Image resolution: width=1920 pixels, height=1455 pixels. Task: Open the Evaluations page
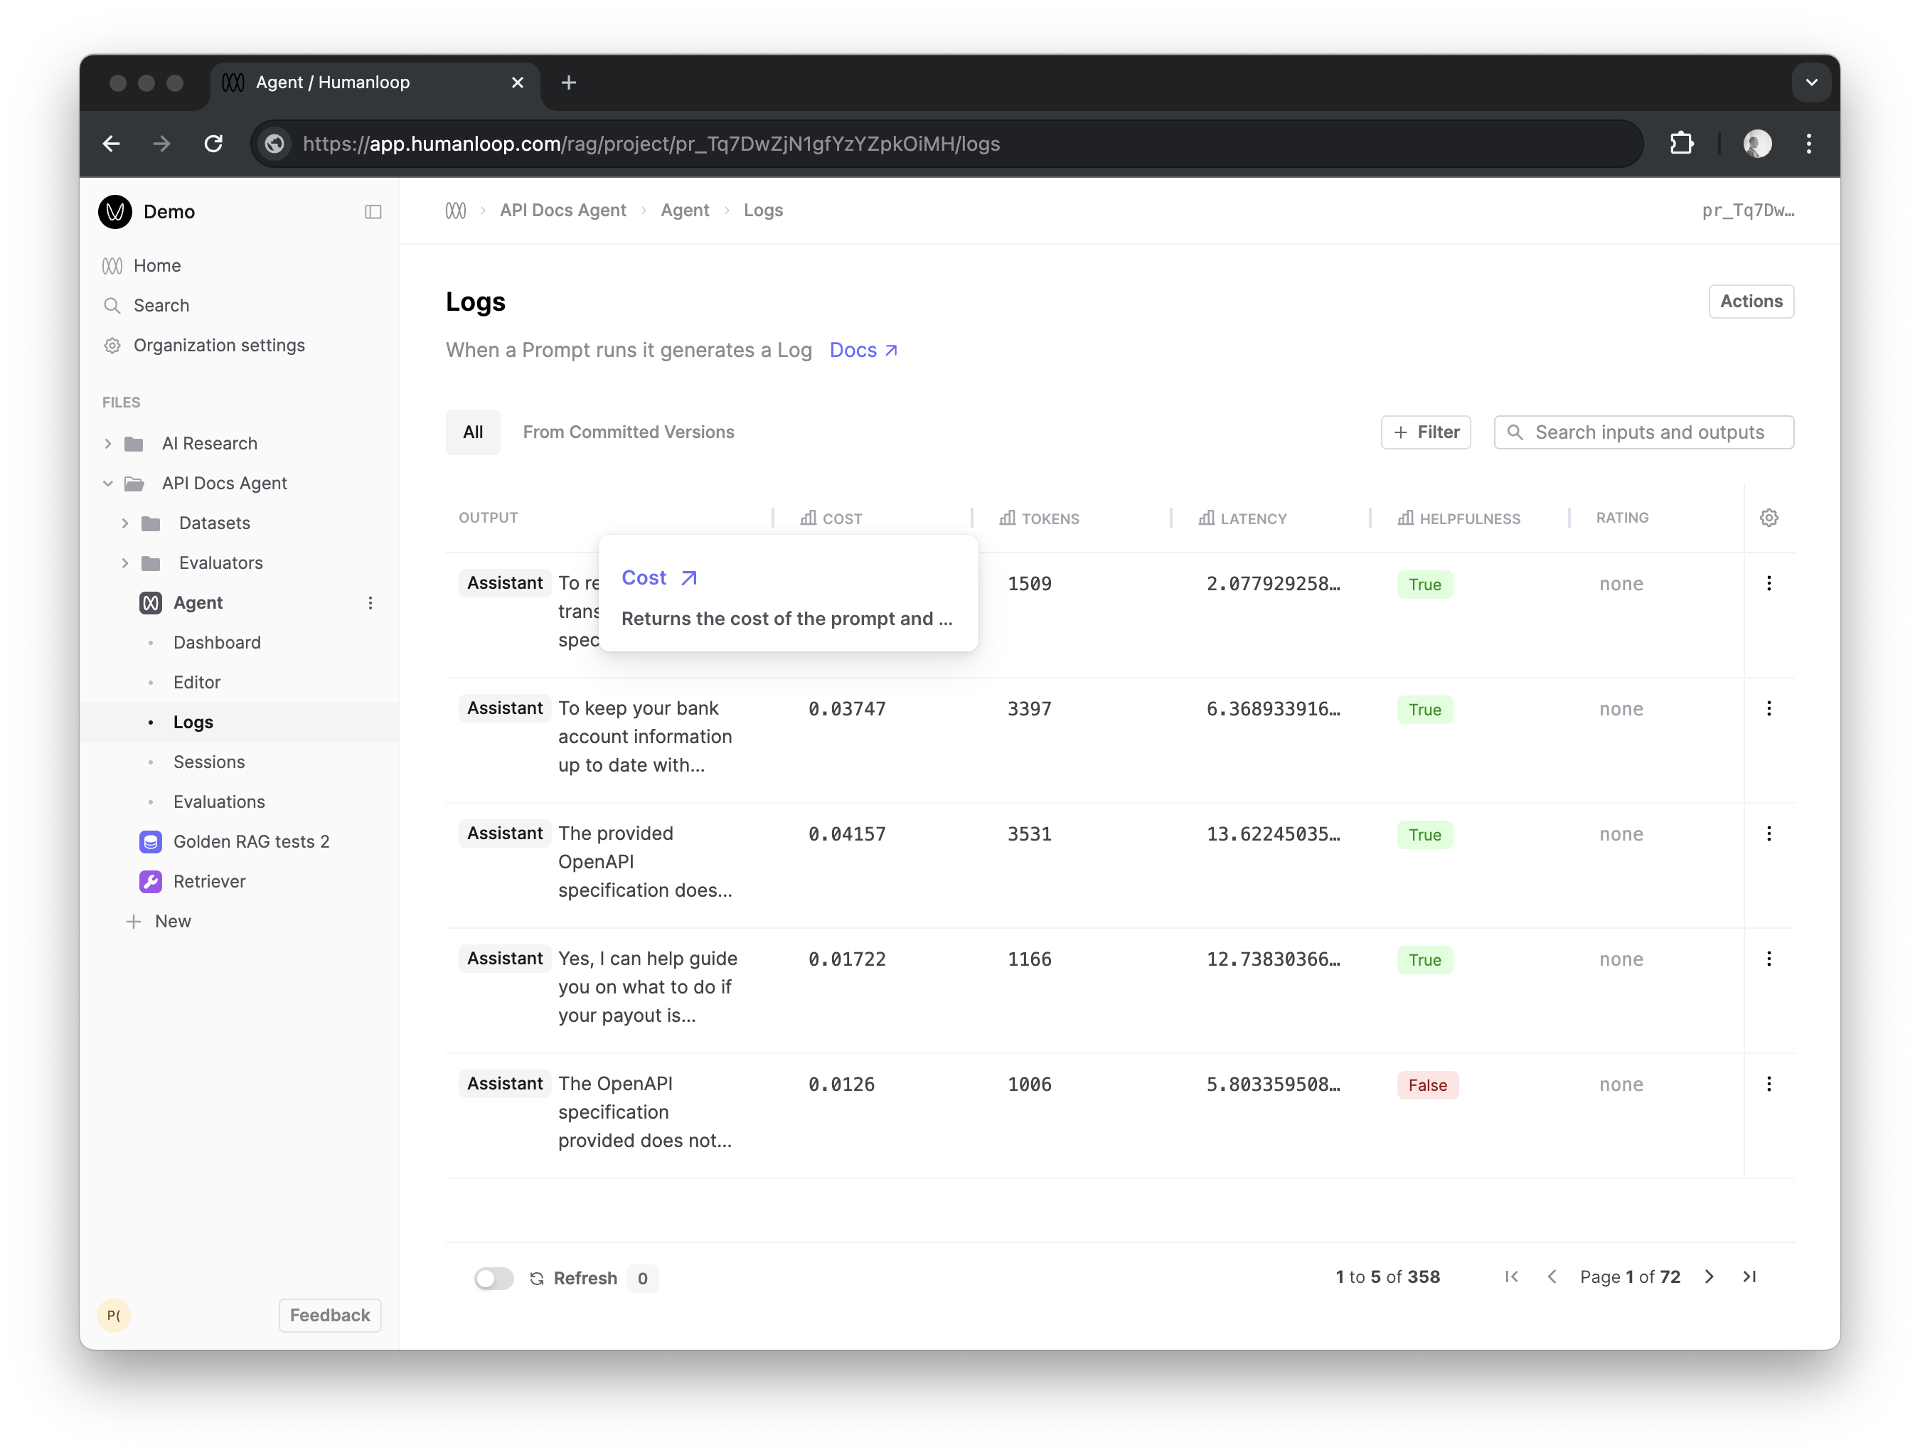pyautogui.click(x=220, y=803)
